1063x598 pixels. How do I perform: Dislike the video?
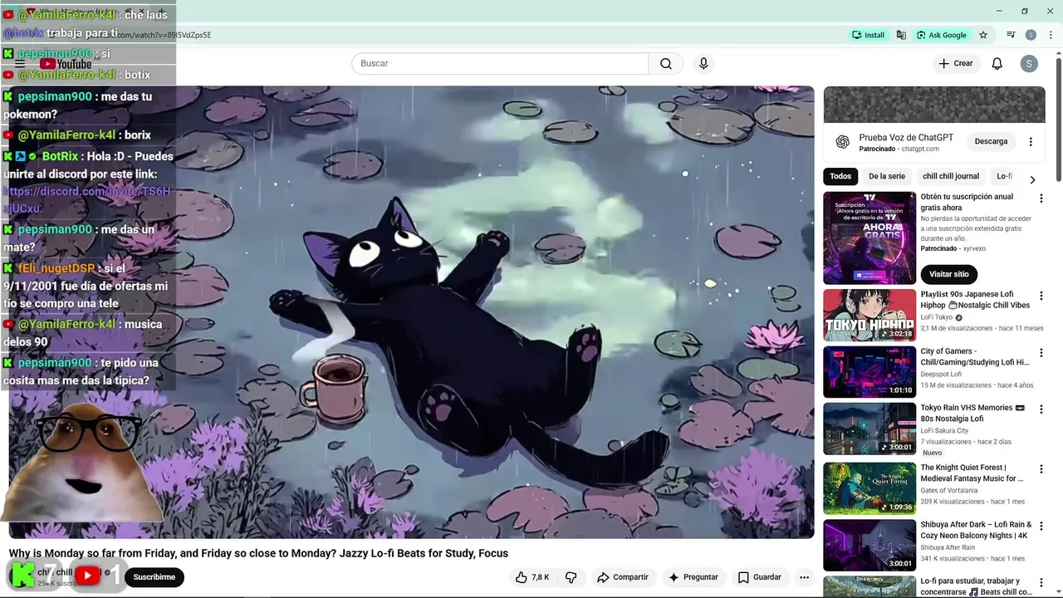[571, 577]
